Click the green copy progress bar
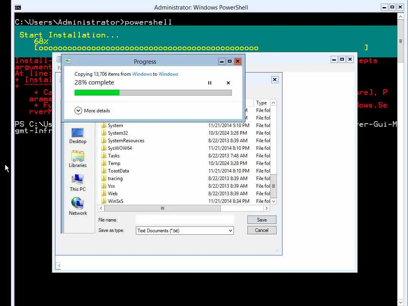This screenshot has height=306, width=408. pos(153,92)
